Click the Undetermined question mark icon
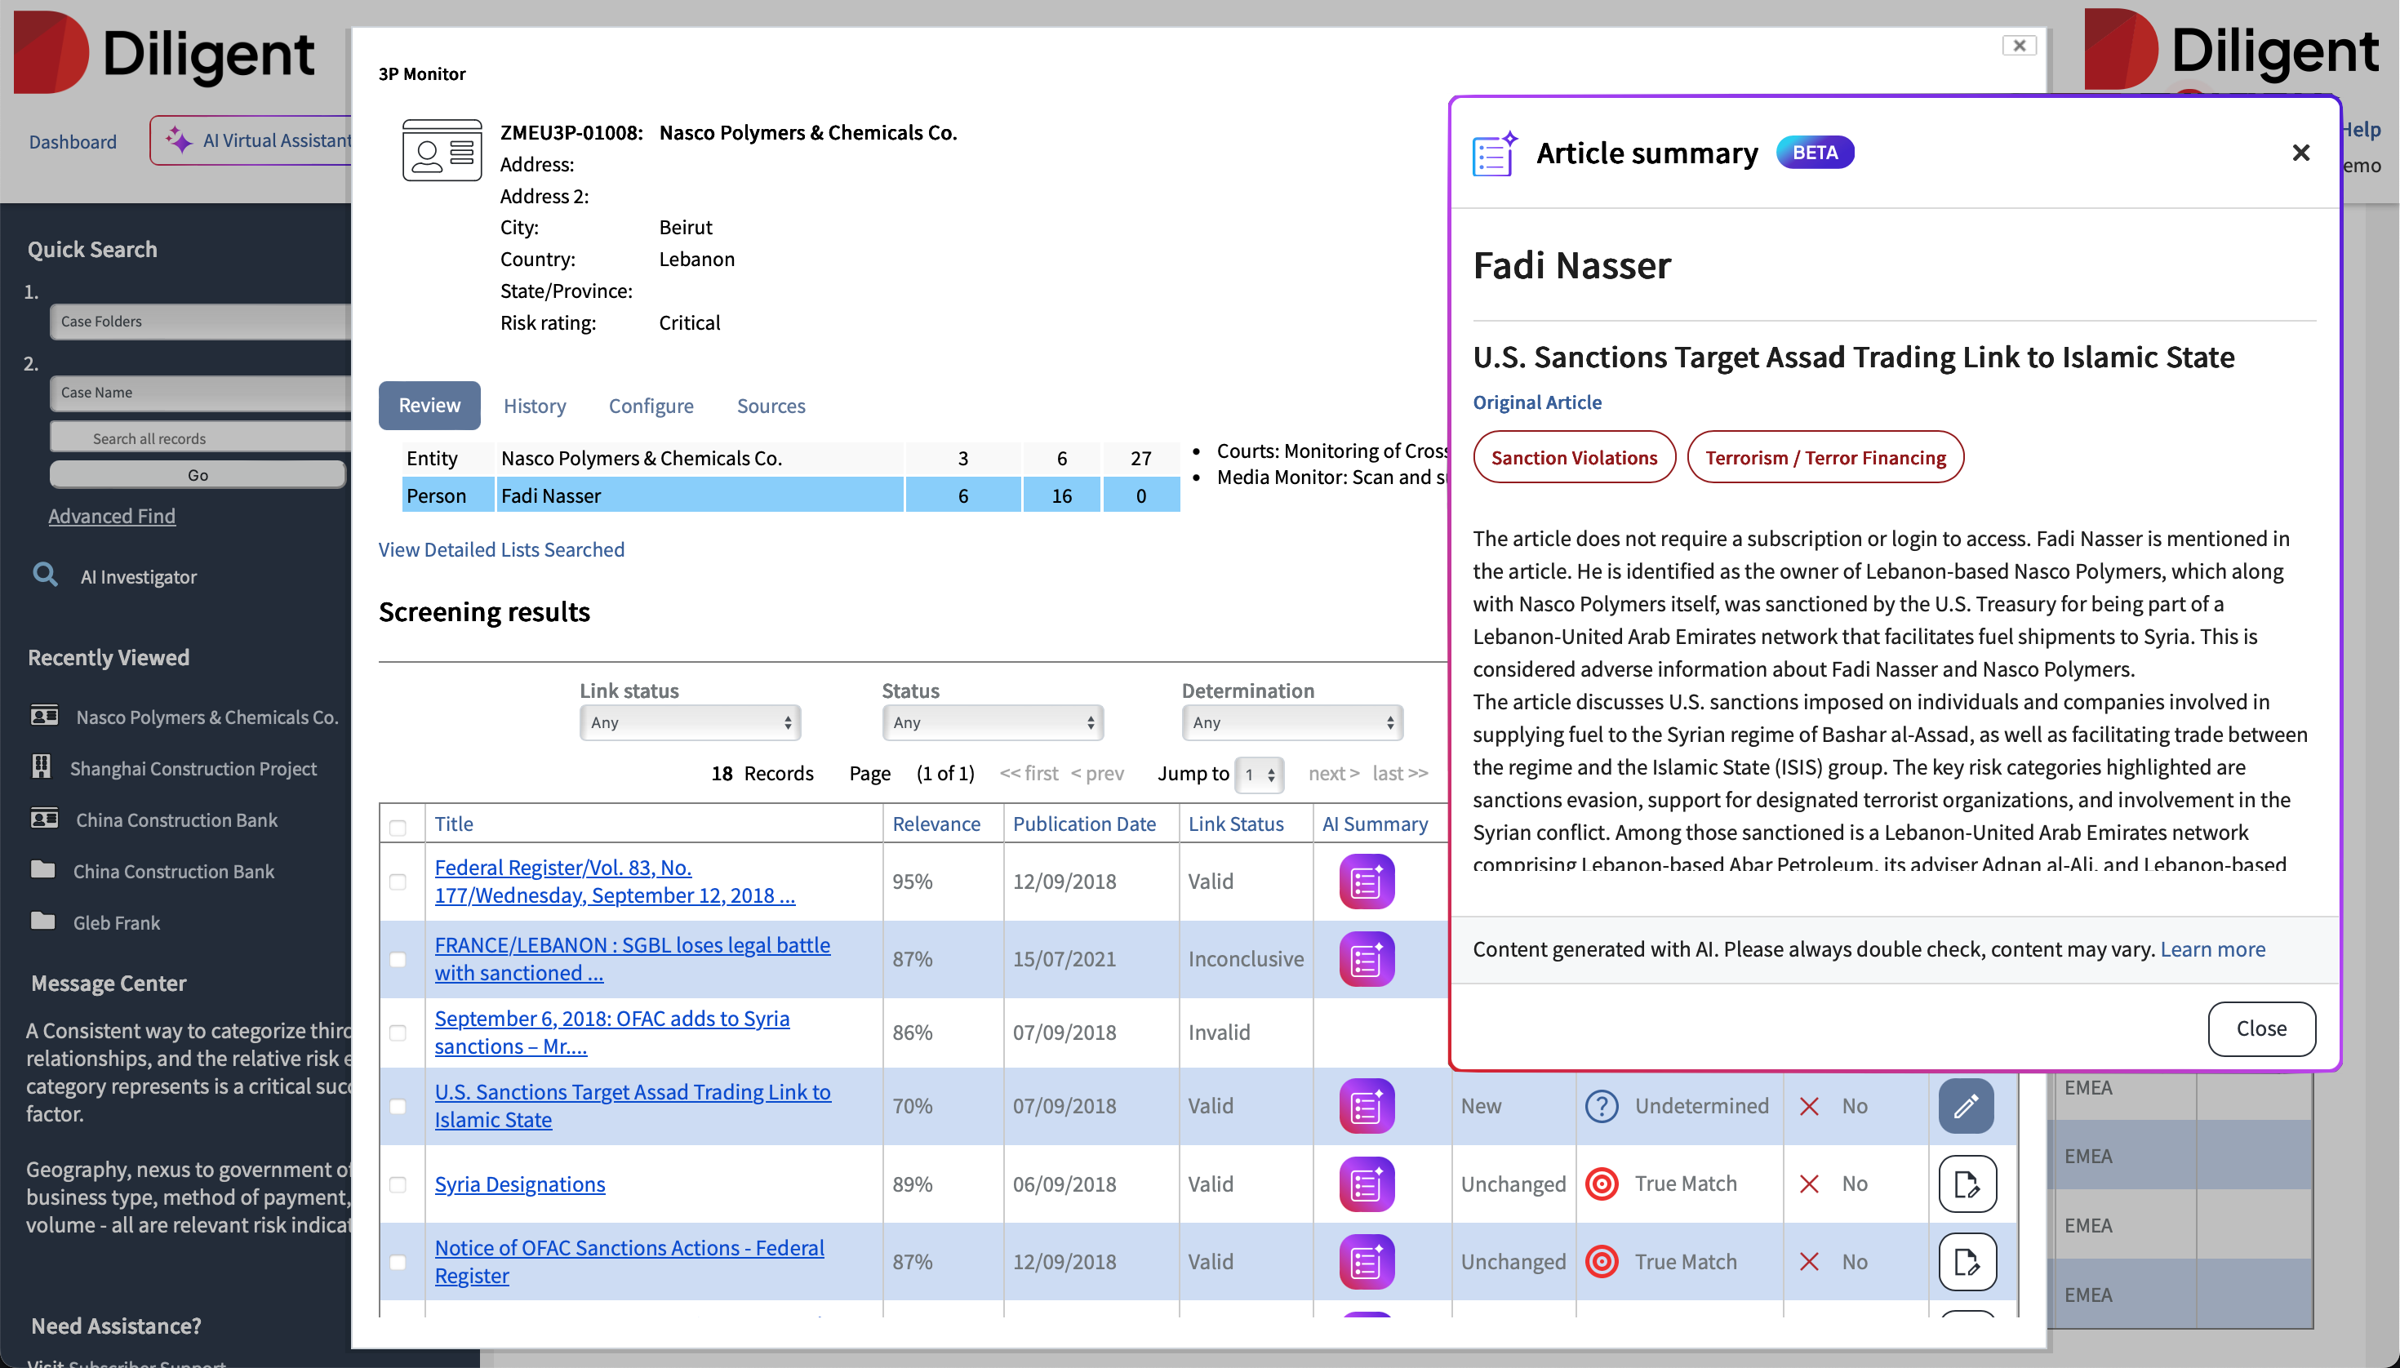Viewport: 2400px width, 1368px height. point(1602,1106)
